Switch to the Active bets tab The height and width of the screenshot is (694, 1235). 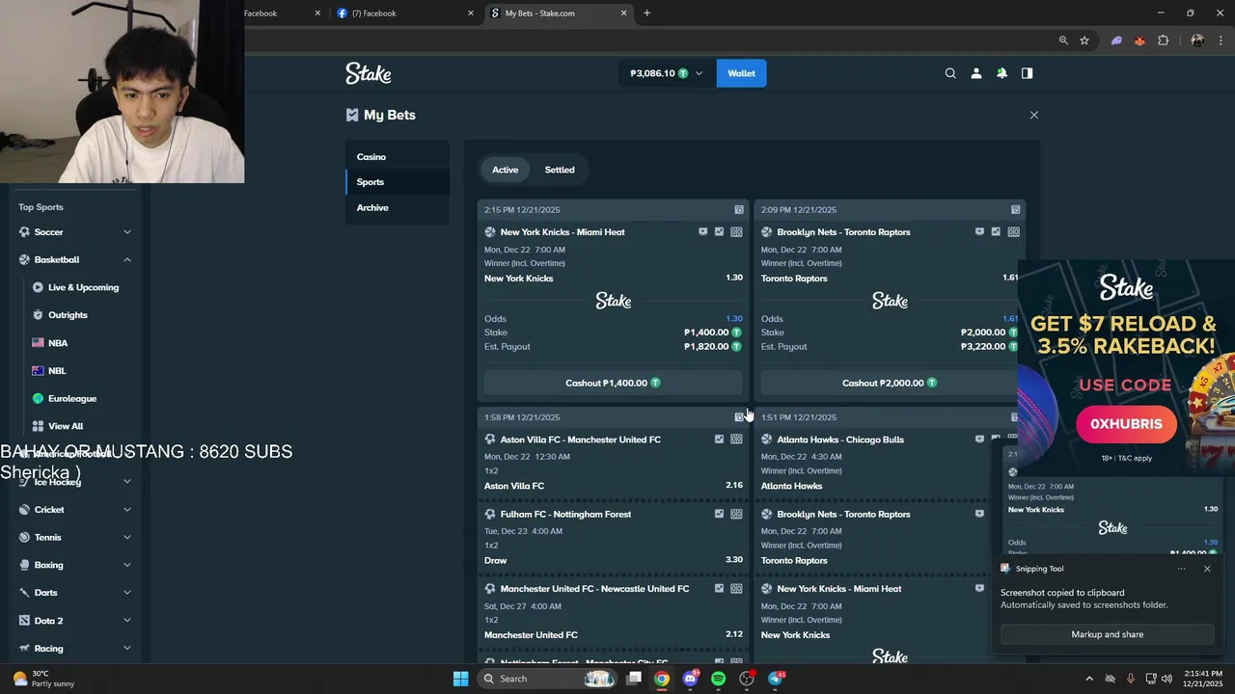(506, 170)
